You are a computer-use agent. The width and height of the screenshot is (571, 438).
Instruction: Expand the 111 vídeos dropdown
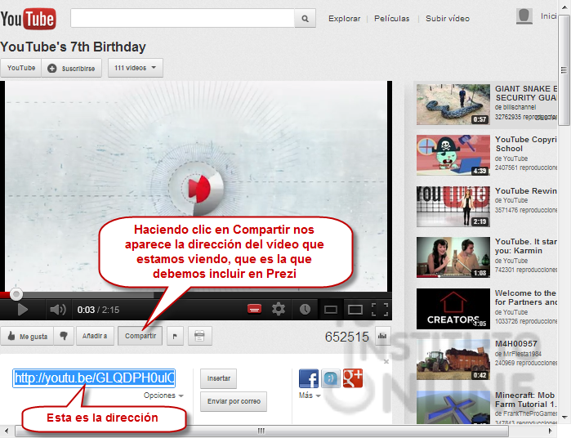coord(136,68)
